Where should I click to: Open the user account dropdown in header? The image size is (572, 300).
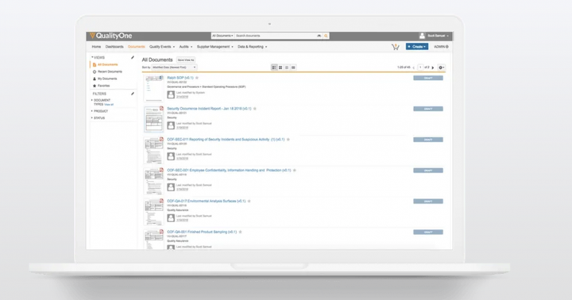pos(438,36)
